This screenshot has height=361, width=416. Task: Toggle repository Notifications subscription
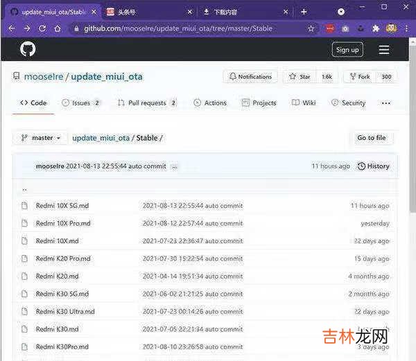(250, 77)
